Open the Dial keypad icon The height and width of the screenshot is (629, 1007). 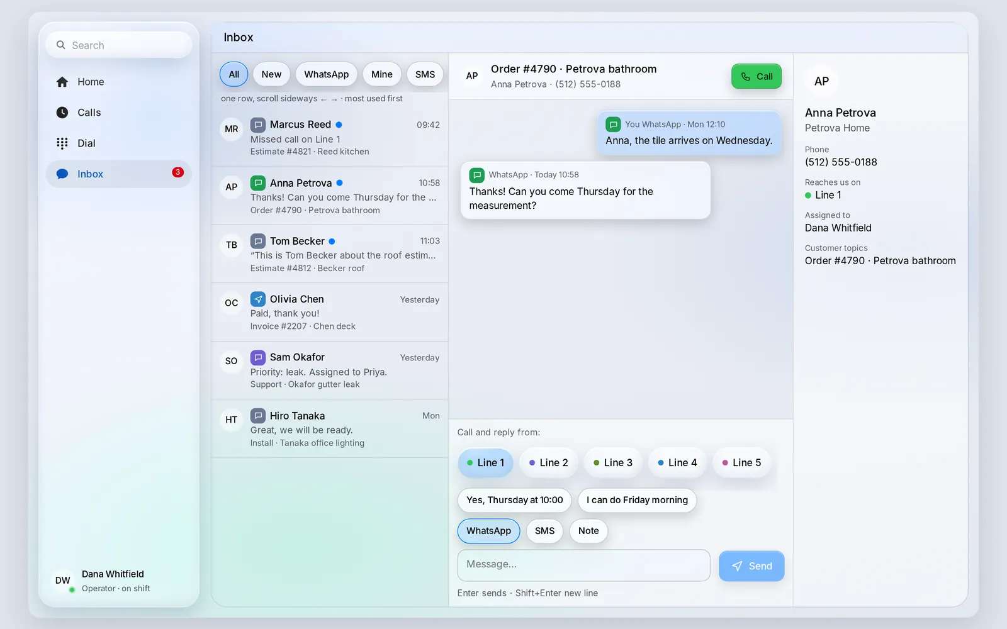(62, 143)
